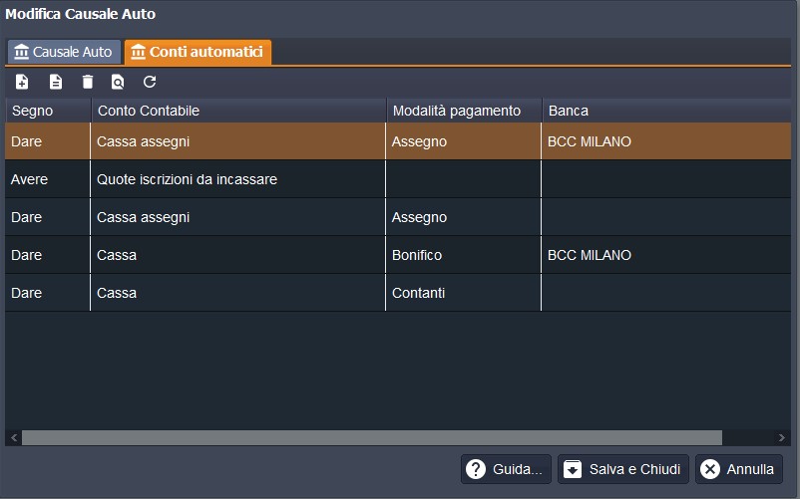Sort by Conto Contabile column header

point(237,111)
